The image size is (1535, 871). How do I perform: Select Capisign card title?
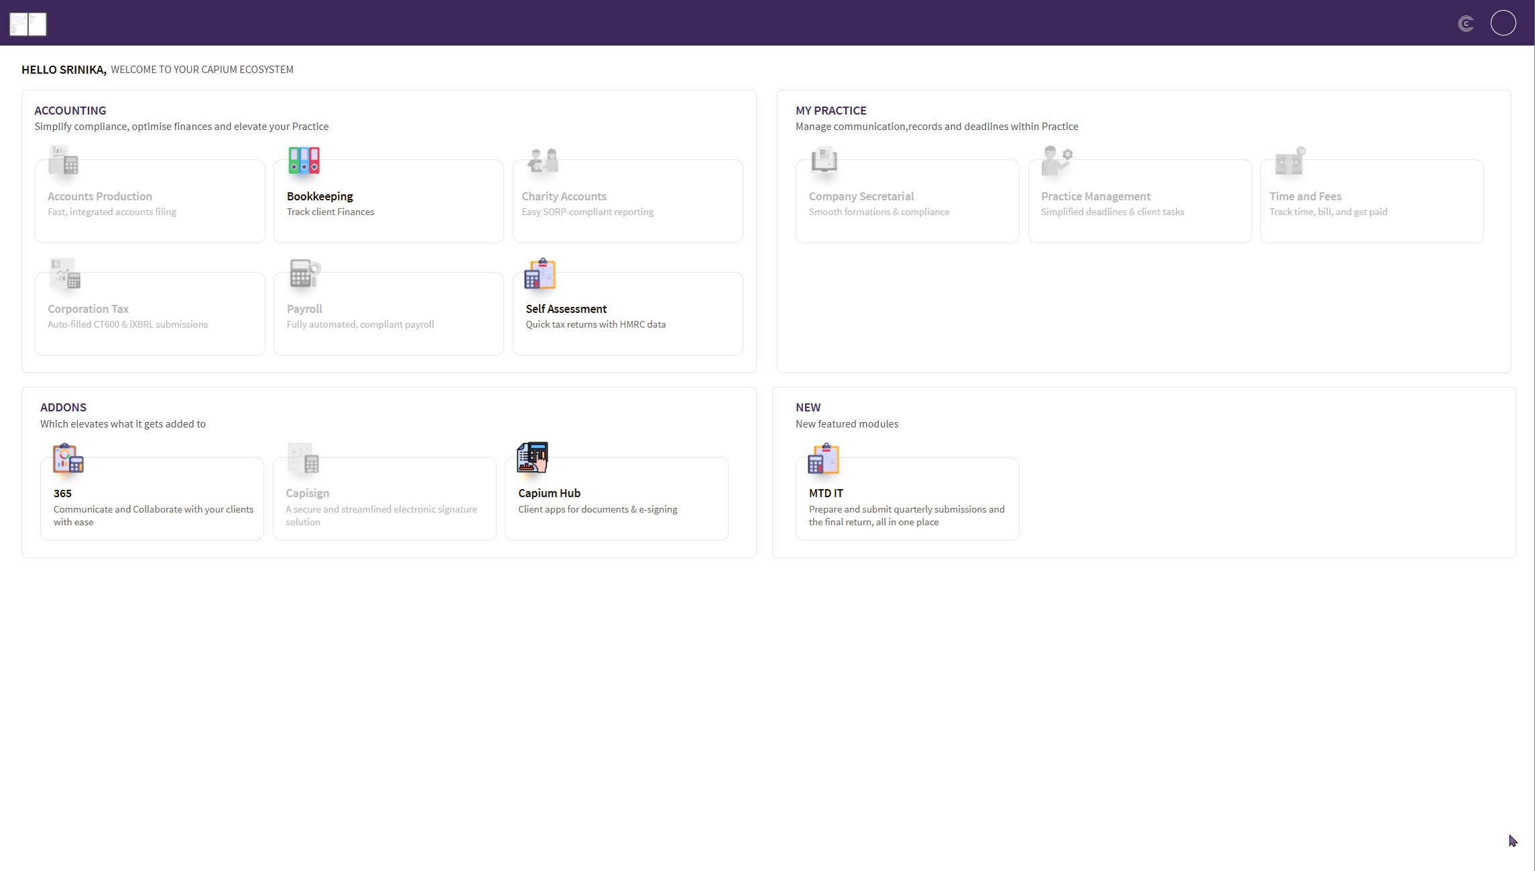tap(307, 493)
